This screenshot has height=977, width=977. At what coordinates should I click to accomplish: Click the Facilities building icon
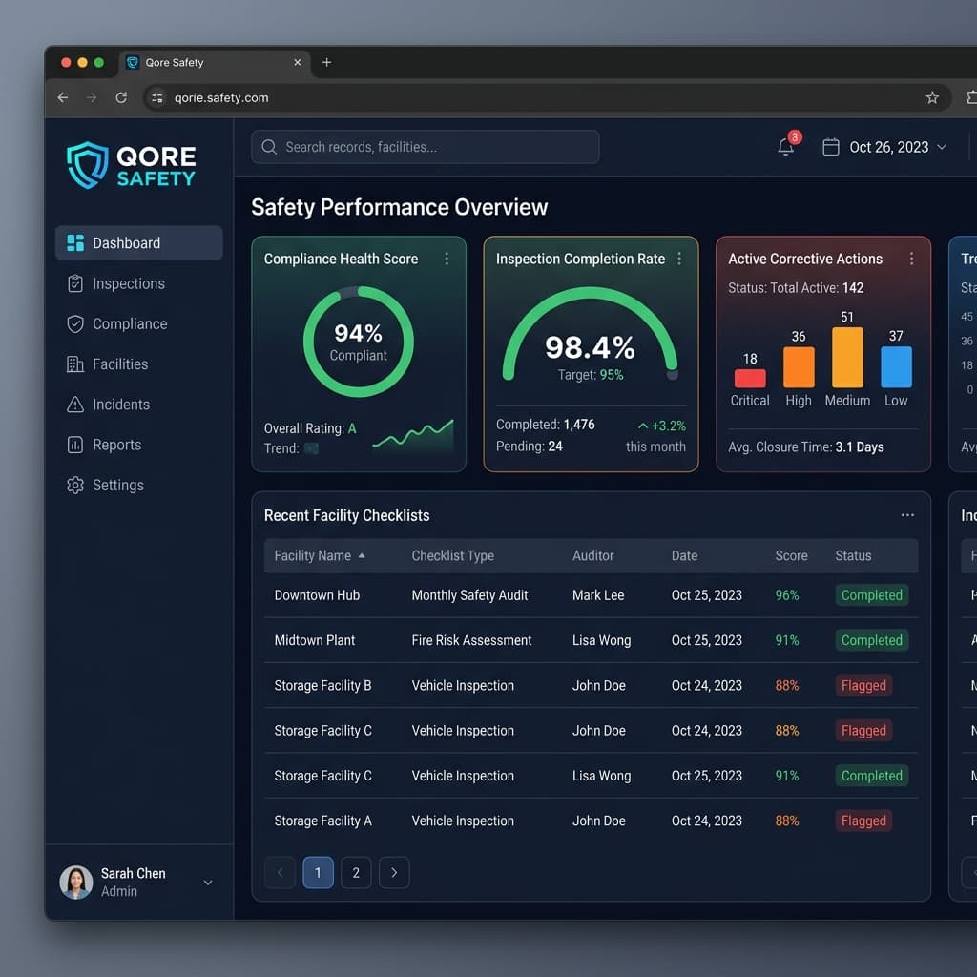[75, 364]
